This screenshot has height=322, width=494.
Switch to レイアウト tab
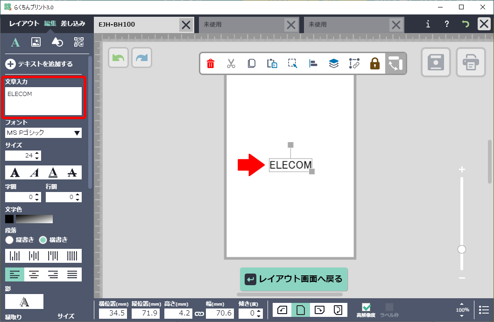click(24, 24)
